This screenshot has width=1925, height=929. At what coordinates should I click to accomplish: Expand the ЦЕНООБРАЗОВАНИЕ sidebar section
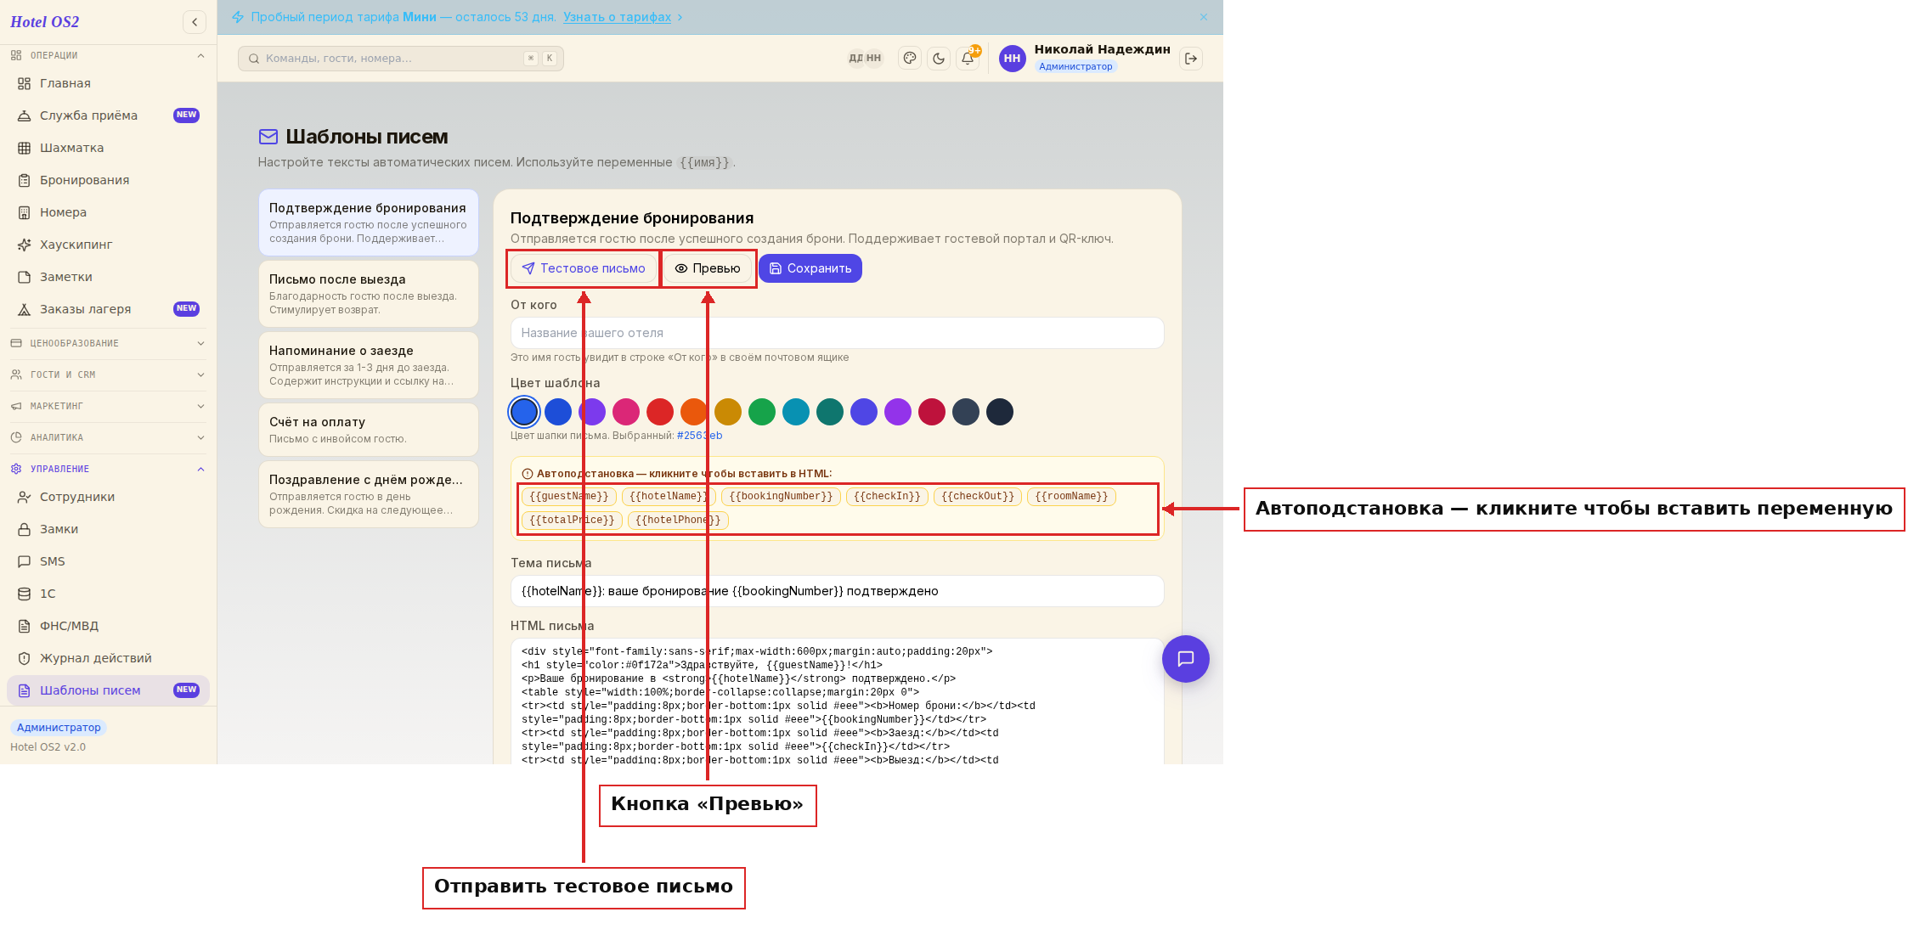tap(108, 343)
